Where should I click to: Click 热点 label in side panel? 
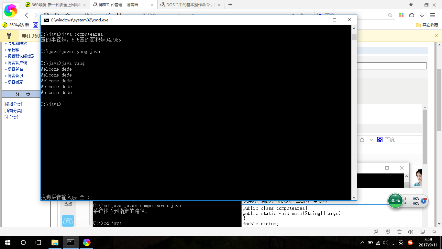(x=68, y=204)
